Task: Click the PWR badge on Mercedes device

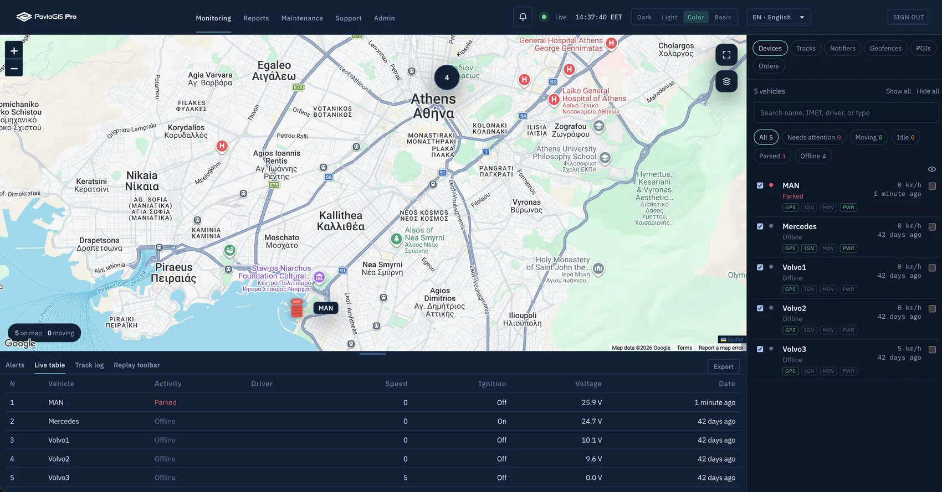Action: 848,248
